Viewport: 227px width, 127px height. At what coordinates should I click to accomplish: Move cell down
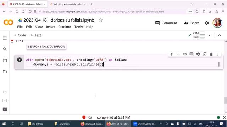[x=178, y=54]
